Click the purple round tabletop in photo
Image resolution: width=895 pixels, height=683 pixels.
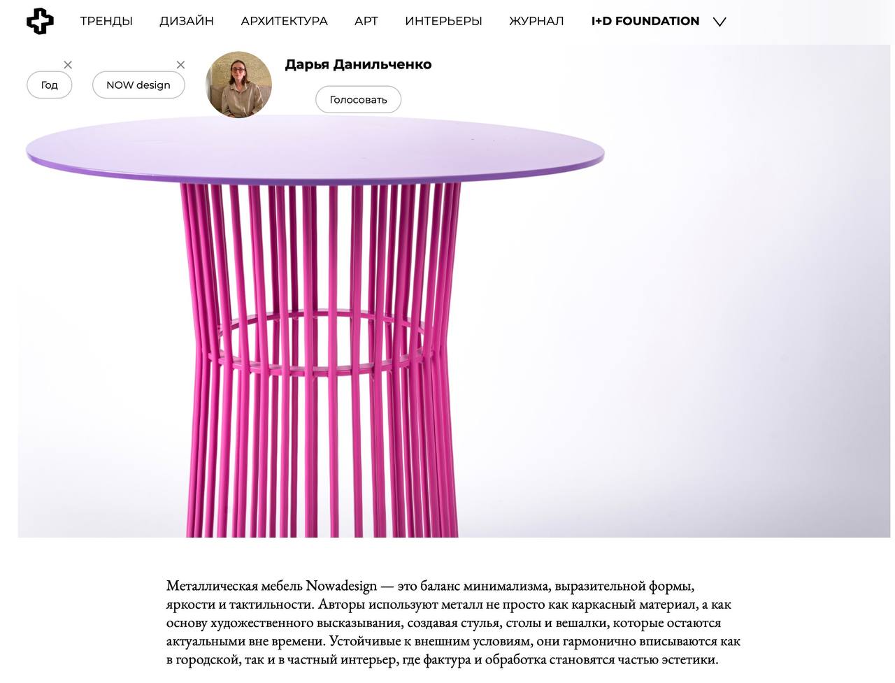(x=315, y=150)
